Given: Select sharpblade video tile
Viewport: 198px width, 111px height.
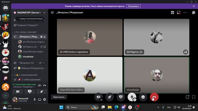Looking at the screenshot, I should coord(157,75).
